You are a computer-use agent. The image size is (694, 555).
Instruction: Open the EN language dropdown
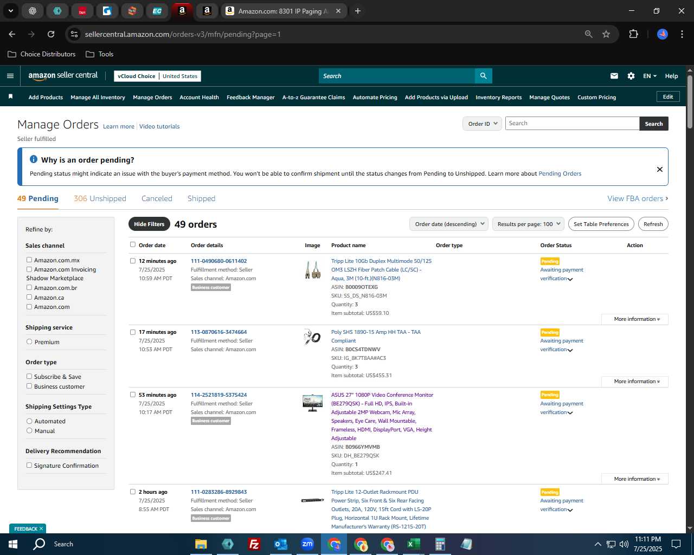click(x=650, y=76)
